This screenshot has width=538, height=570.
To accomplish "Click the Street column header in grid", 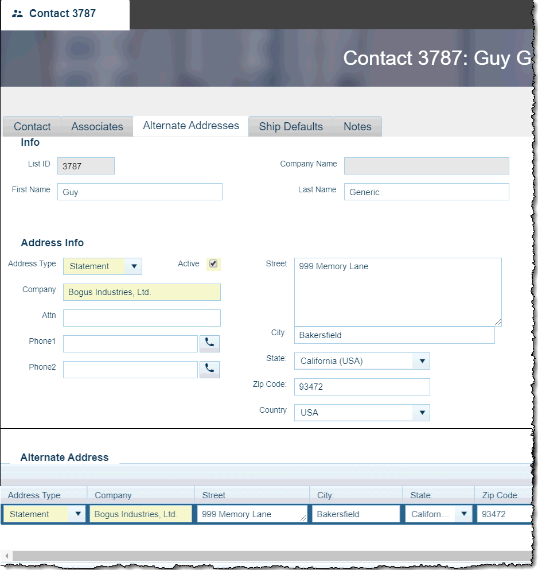I will (252, 495).
